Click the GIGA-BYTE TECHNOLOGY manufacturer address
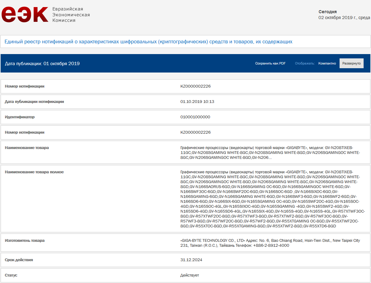 (x=270, y=243)
